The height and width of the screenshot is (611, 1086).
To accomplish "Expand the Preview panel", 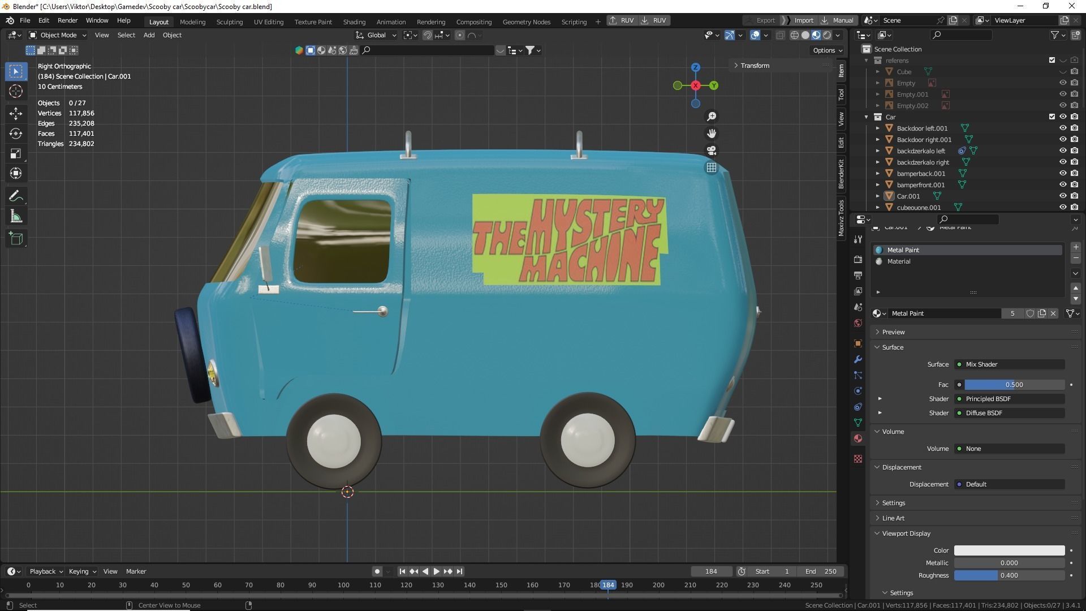I will coord(893,332).
